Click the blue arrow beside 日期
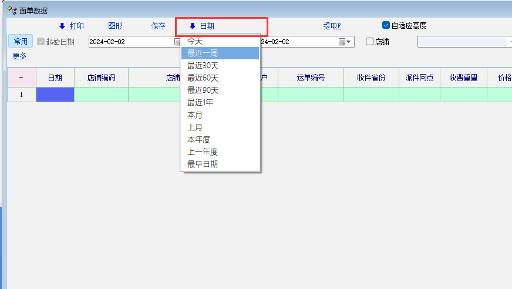 pos(192,26)
